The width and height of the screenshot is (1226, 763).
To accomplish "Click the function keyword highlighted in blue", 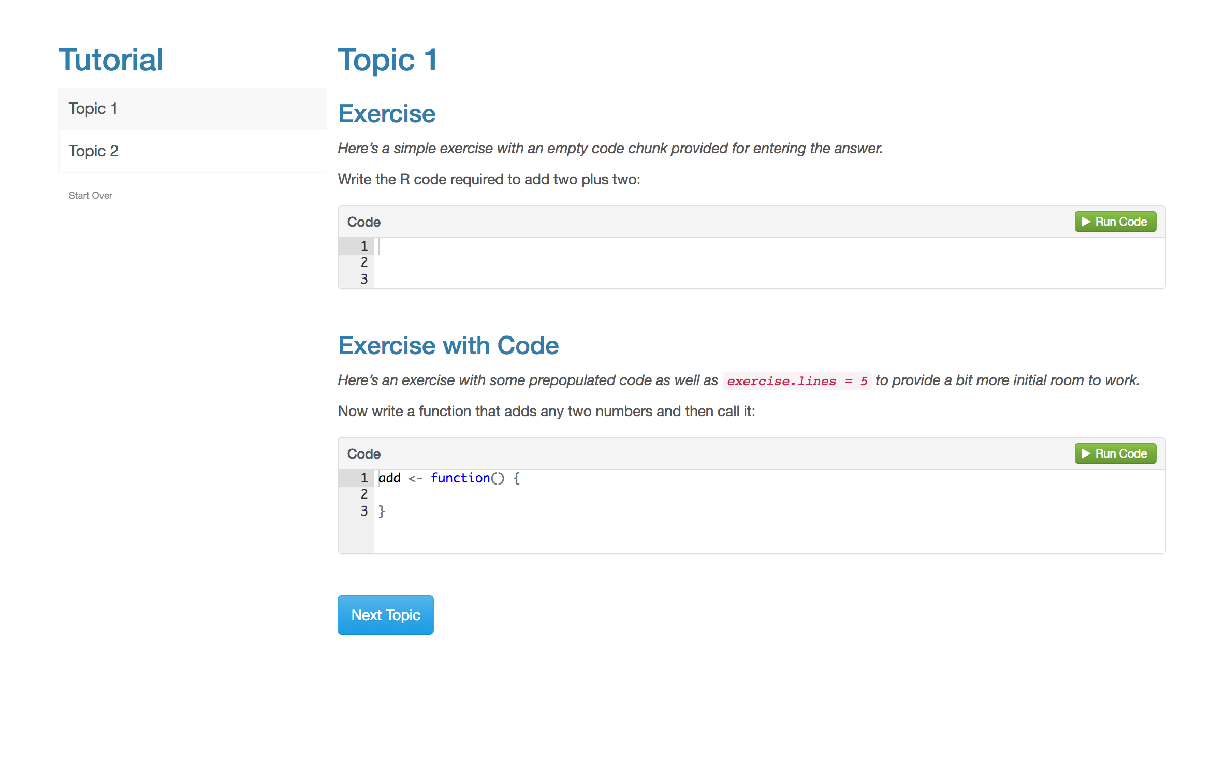I will [x=461, y=478].
